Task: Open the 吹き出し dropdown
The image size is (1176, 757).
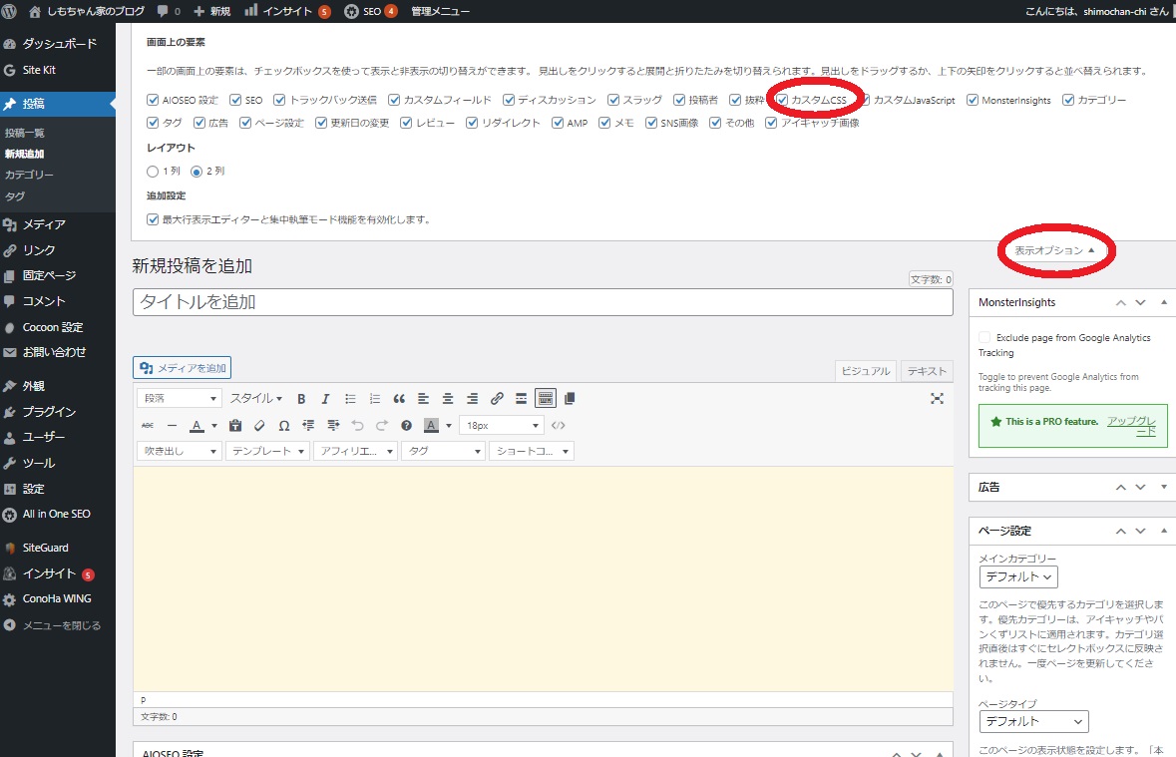Action: [x=180, y=451]
